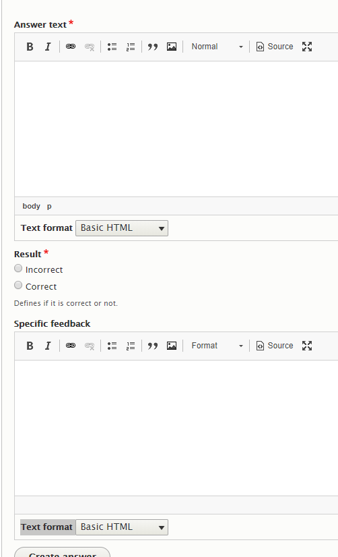Apply block quote in Specific feedback editor

[153, 346]
